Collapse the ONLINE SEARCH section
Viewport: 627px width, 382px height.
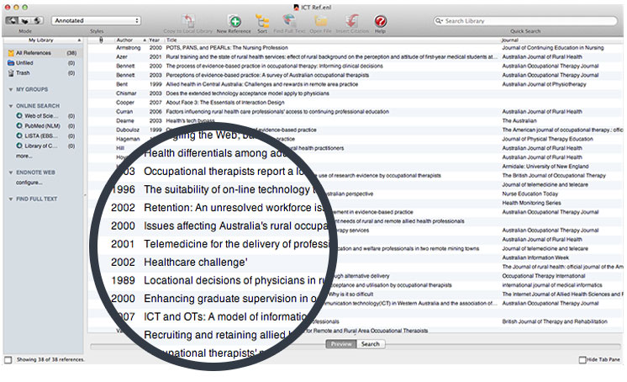pos(11,106)
